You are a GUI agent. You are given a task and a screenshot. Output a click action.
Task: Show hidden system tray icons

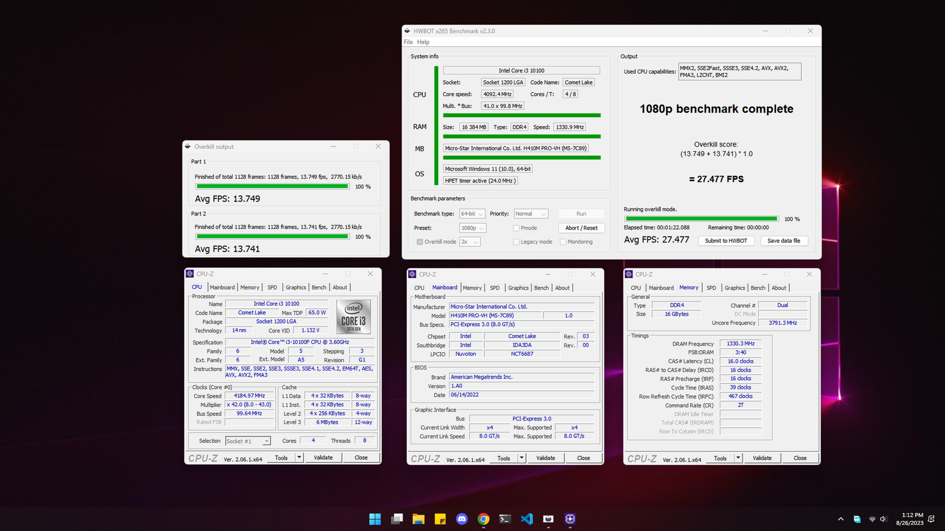(841, 519)
